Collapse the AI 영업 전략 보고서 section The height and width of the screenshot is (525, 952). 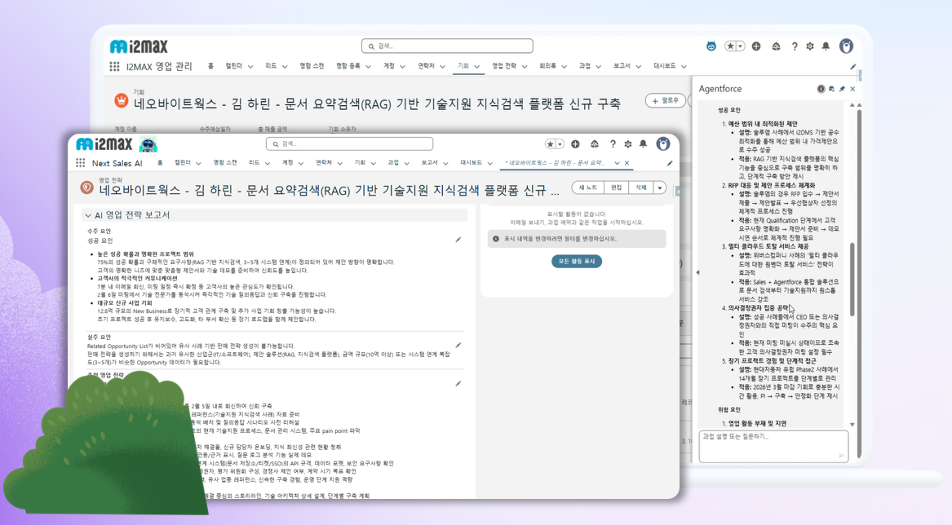click(88, 215)
